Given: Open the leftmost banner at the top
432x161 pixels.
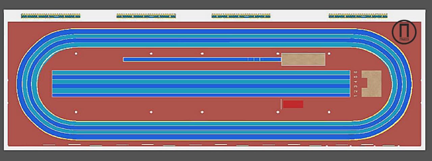Looking at the screenshot, I should click(51, 16).
